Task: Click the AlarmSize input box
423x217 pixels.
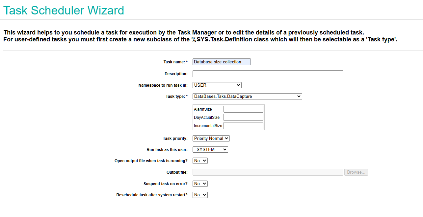Action: 243,109
